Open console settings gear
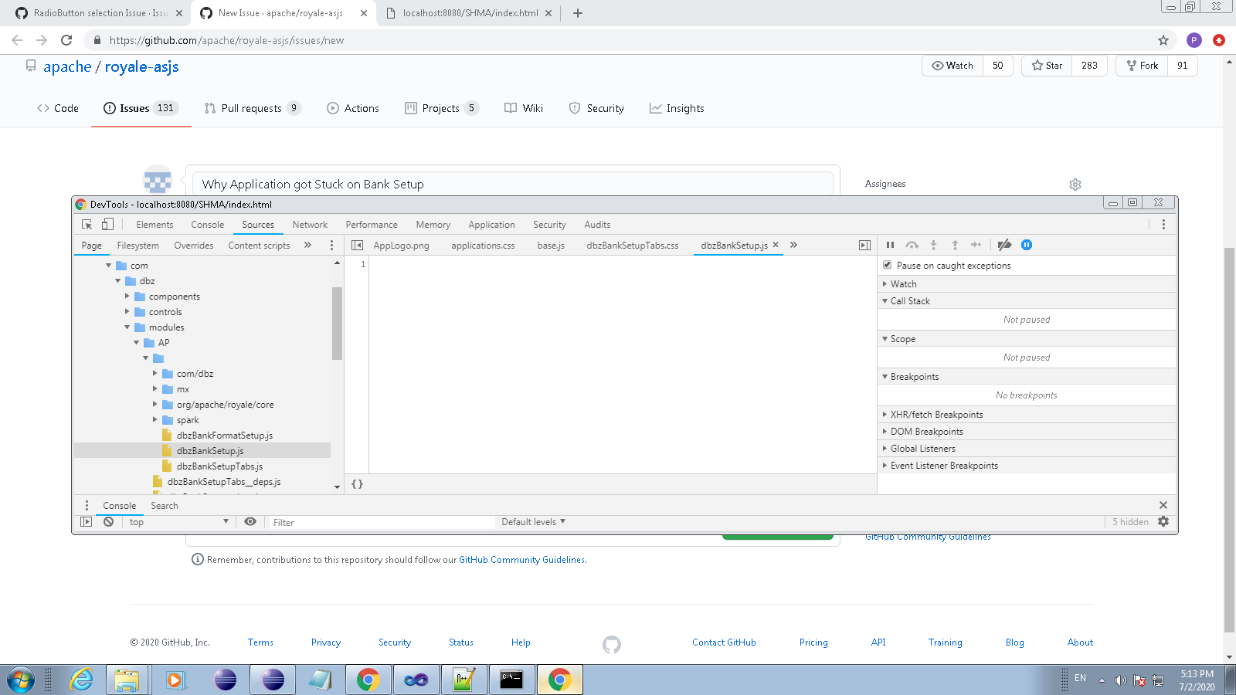This screenshot has width=1236, height=695. (1163, 522)
